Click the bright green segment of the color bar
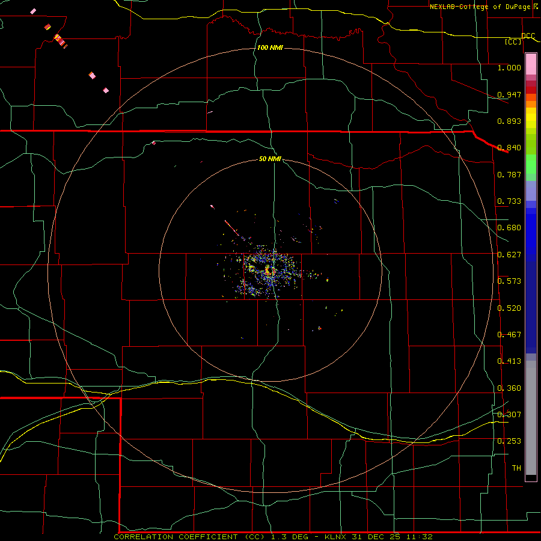The height and width of the screenshot is (541, 541). (531, 164)
